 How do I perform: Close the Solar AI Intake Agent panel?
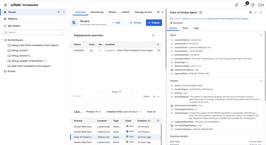coord(261,13)
